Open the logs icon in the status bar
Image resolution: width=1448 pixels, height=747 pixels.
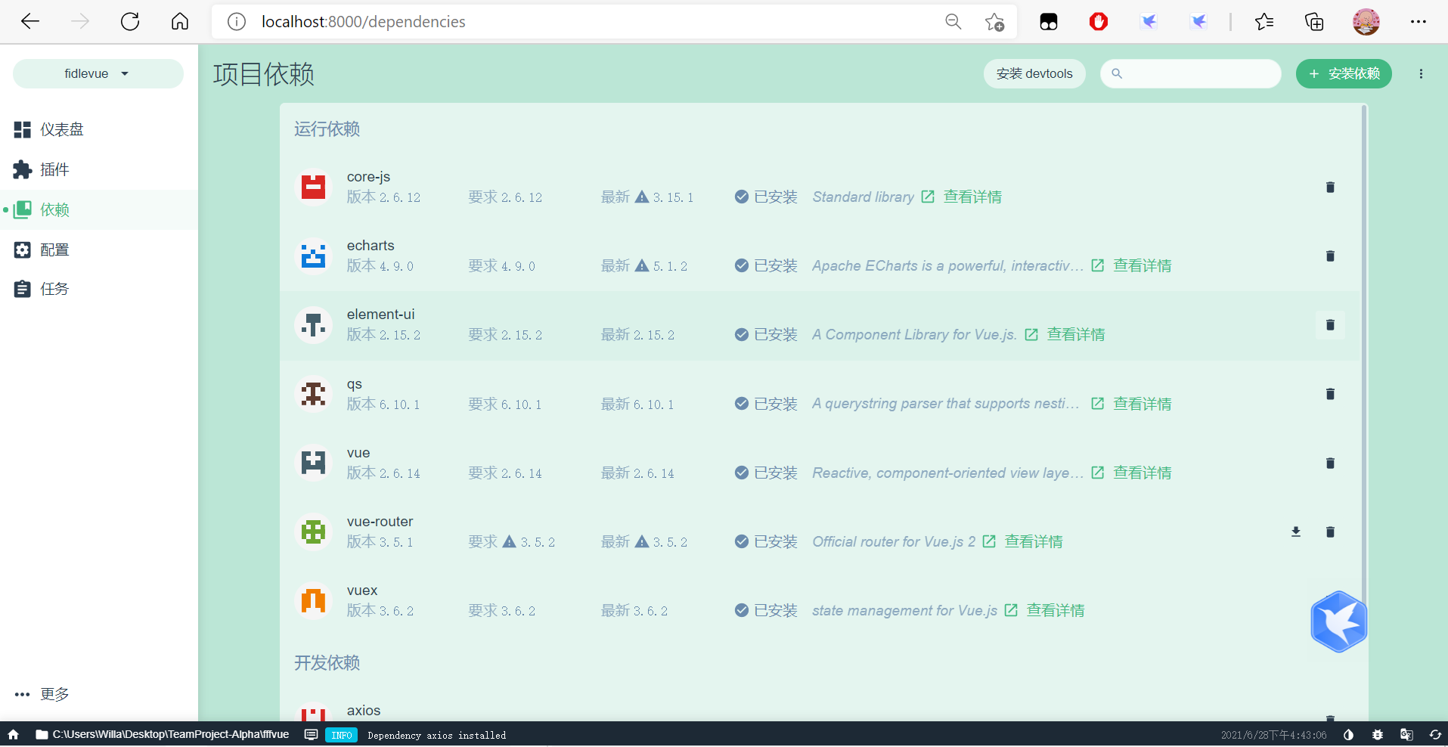coord(311,734)
